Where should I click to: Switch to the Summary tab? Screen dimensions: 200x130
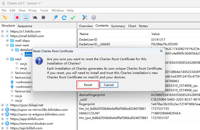(118, 26)
